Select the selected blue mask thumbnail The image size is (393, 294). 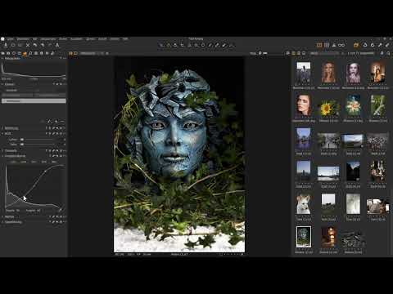(x=304, y=237)
